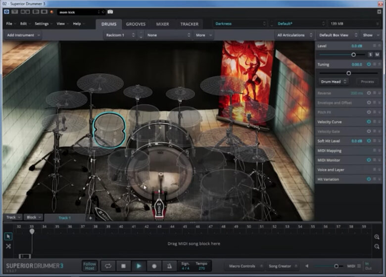Screen dimensions: 386x277
Task: Select the arrow pointer tool in the track area
Action: [x=8, y=236]
